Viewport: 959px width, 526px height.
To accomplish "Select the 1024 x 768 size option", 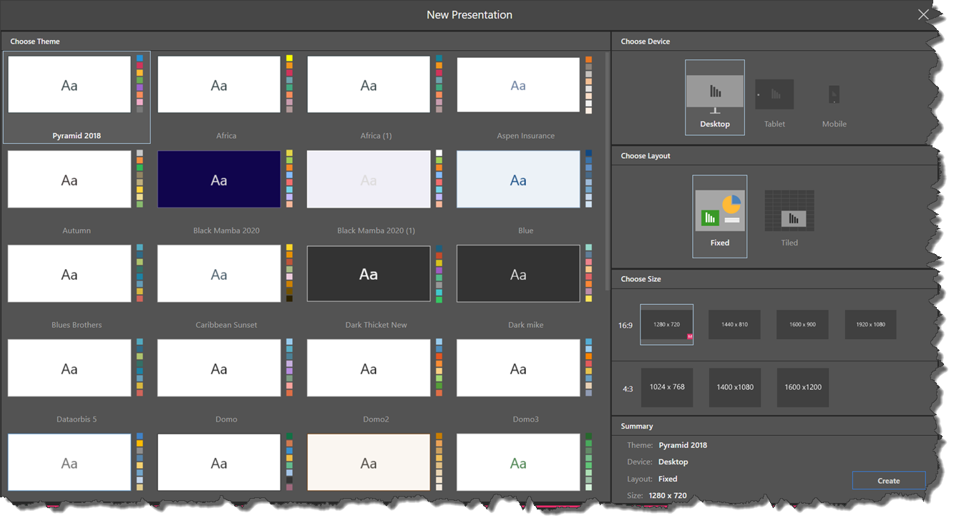I will 667,387.
